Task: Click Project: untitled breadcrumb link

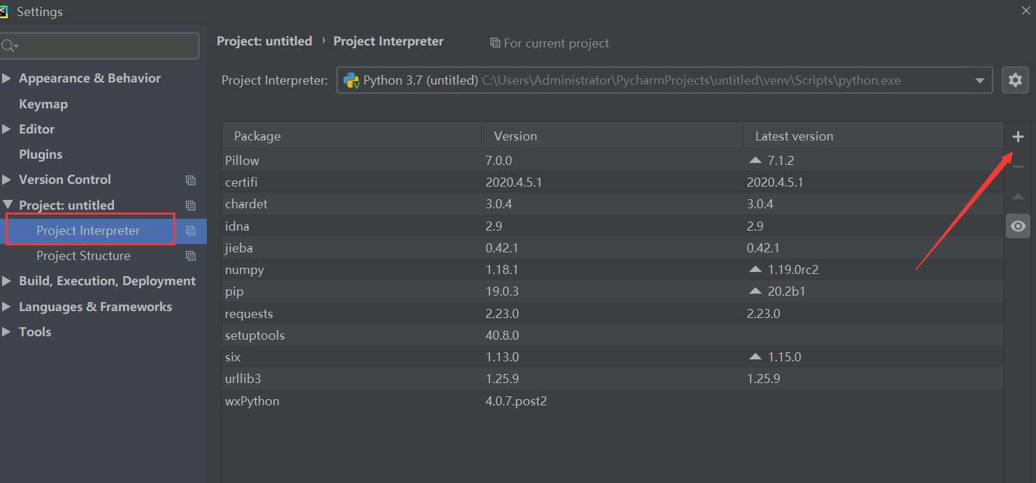Action: pos(264,41)
